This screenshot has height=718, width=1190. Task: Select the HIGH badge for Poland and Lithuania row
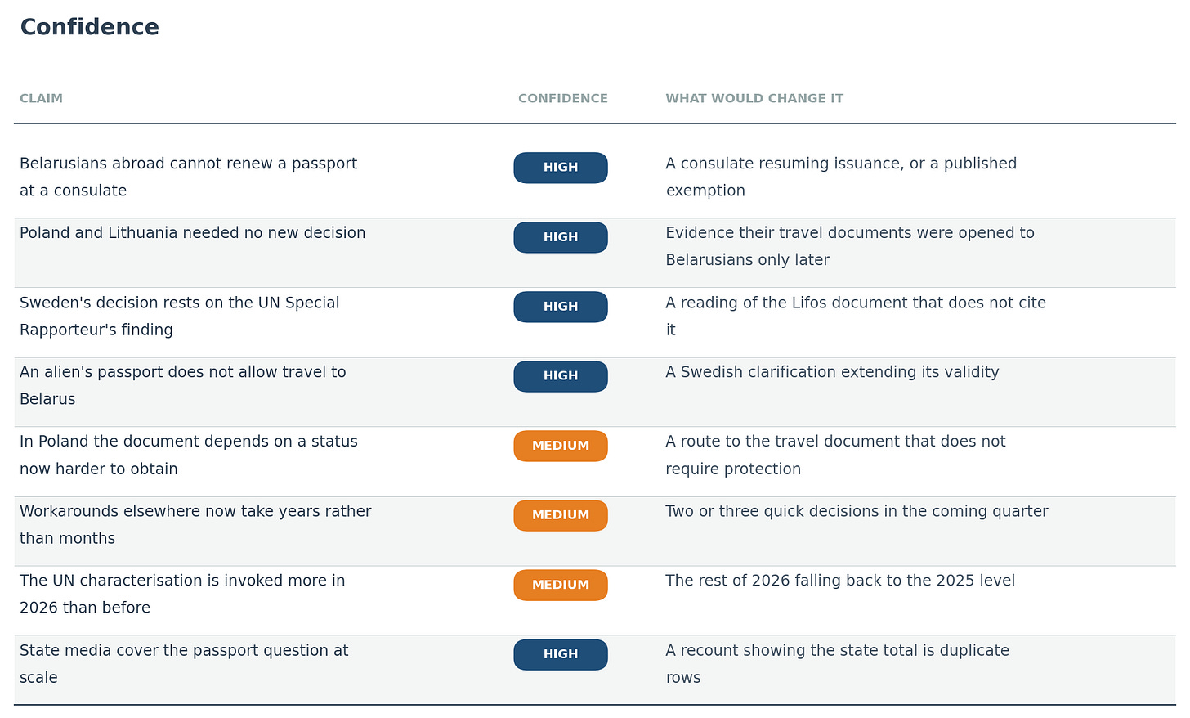(561, 237)
